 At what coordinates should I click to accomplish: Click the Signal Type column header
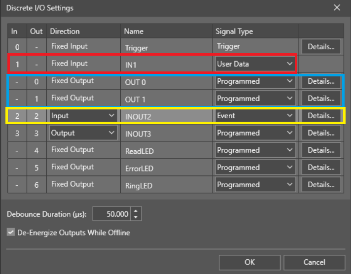[x=255, y=32]
